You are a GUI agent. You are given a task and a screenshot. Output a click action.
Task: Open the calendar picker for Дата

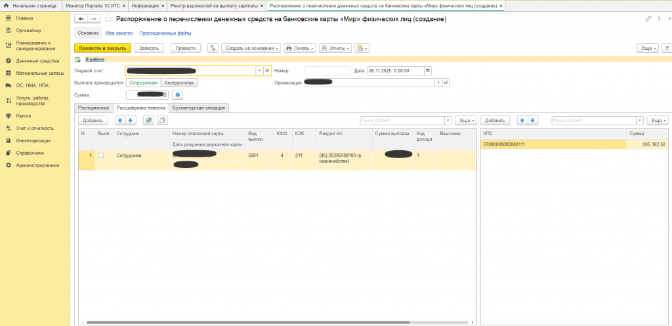tap(428, 71)
